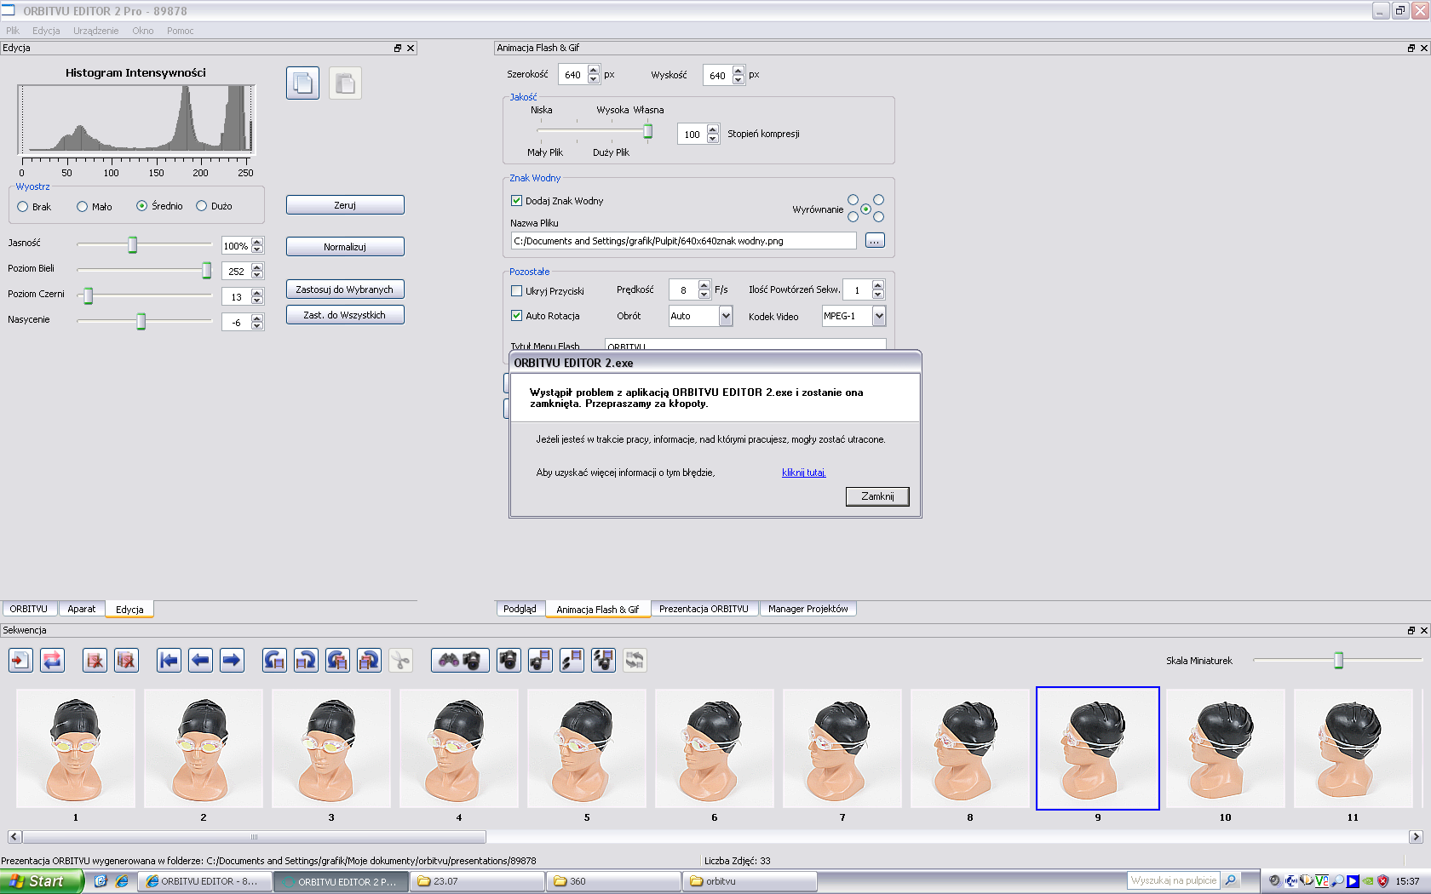Select the Średnio sharpen radio option

pyautogui.click(x=142, y=206)
